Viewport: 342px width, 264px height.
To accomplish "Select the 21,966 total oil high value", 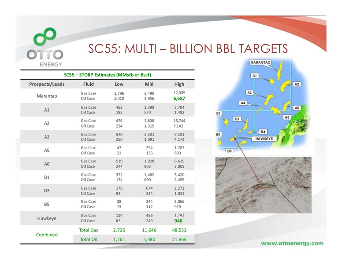I will tap(179, 239).
